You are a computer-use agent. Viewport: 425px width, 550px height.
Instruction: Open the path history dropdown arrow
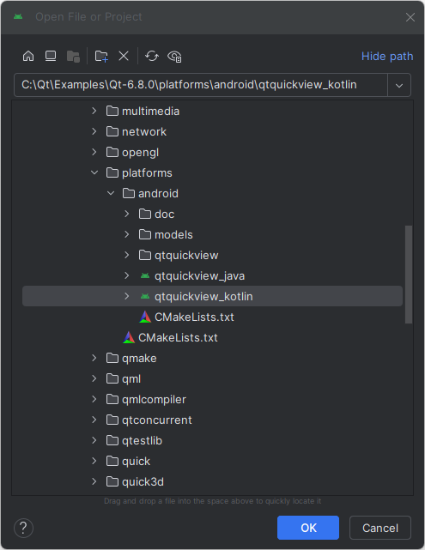[x=399, y=85]
